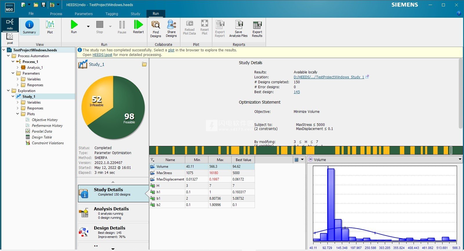The image size is (464, 251).
Task: Click folder icon beside Study_1 title
Action: (144, 64)
